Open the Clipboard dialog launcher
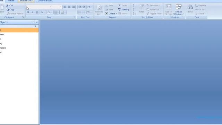 23,17
